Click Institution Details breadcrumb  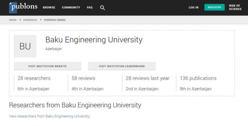pos(55,20)
